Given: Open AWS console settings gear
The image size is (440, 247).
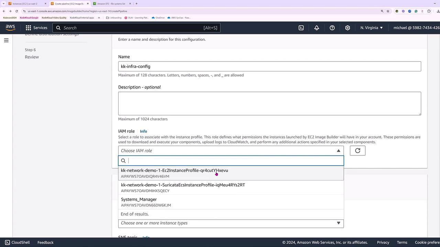Looking at the screenshot, I should pos(348,28).
